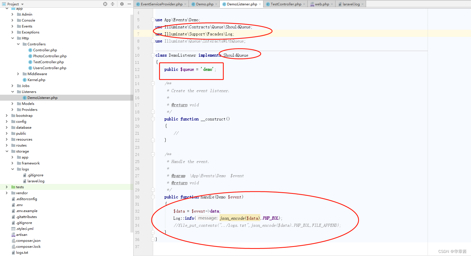Close the Demo.php tab

(216, 4)
